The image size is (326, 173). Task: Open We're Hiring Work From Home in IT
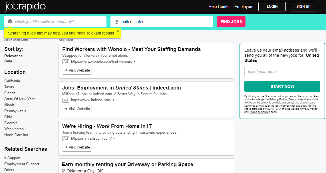click(107, 126)
